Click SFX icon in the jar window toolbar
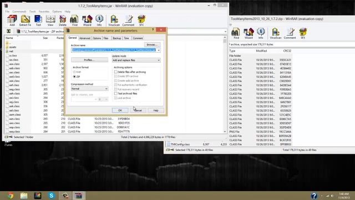The height and width of the screenshot is (200, 355). click(141, 20)
